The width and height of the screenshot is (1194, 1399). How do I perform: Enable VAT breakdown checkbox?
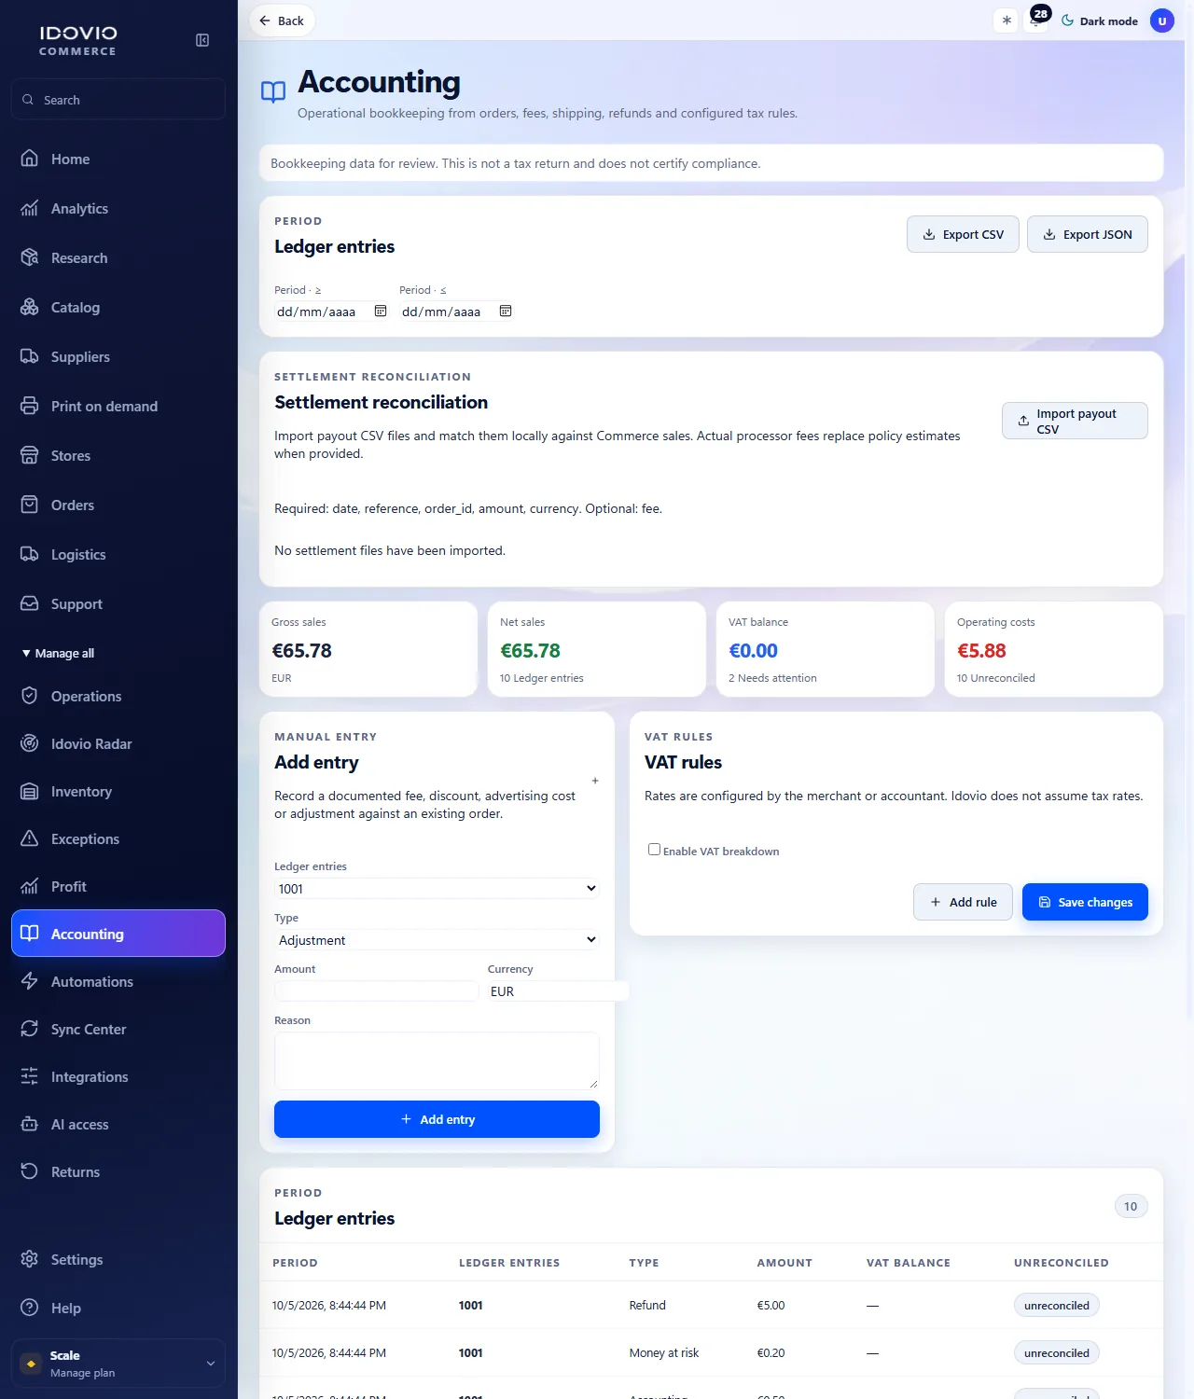(654, 850)
